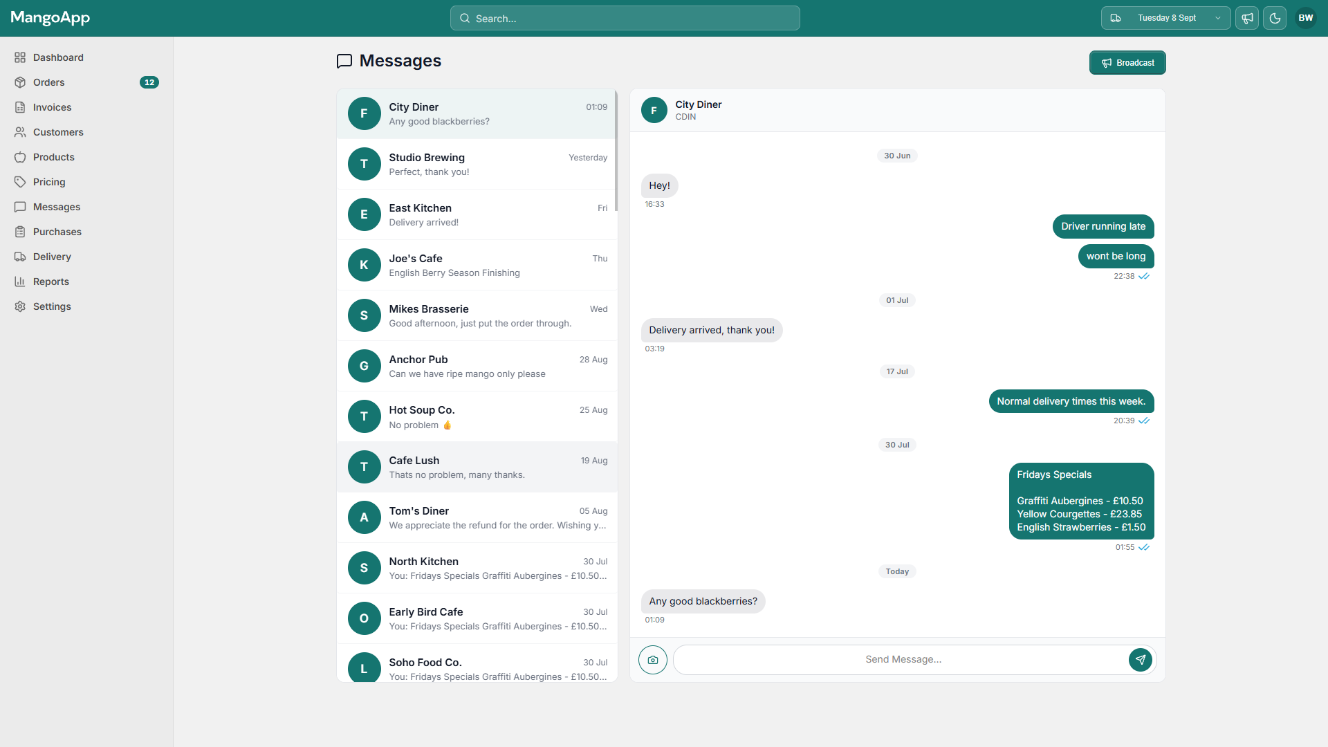The height and width of the screenshot is (747, 1328).
Task: Open Early Bird Cafe conversation
Action: [476, 618]
